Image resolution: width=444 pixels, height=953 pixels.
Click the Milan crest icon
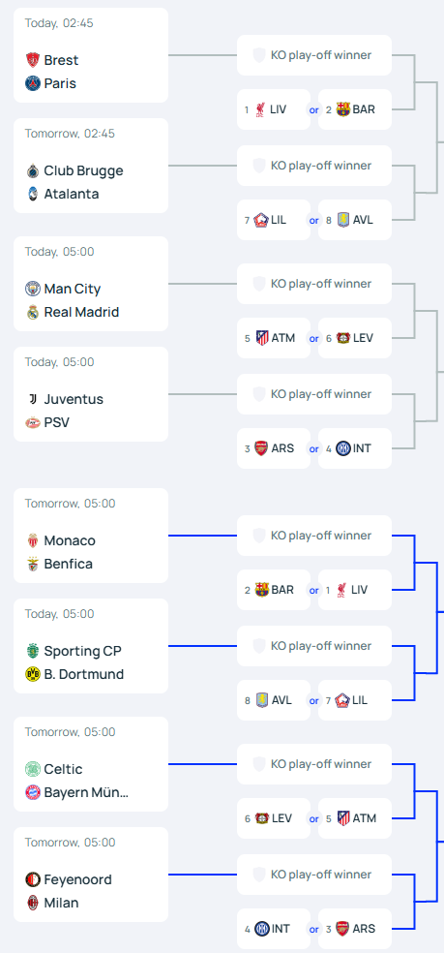[x=33, y=903]
